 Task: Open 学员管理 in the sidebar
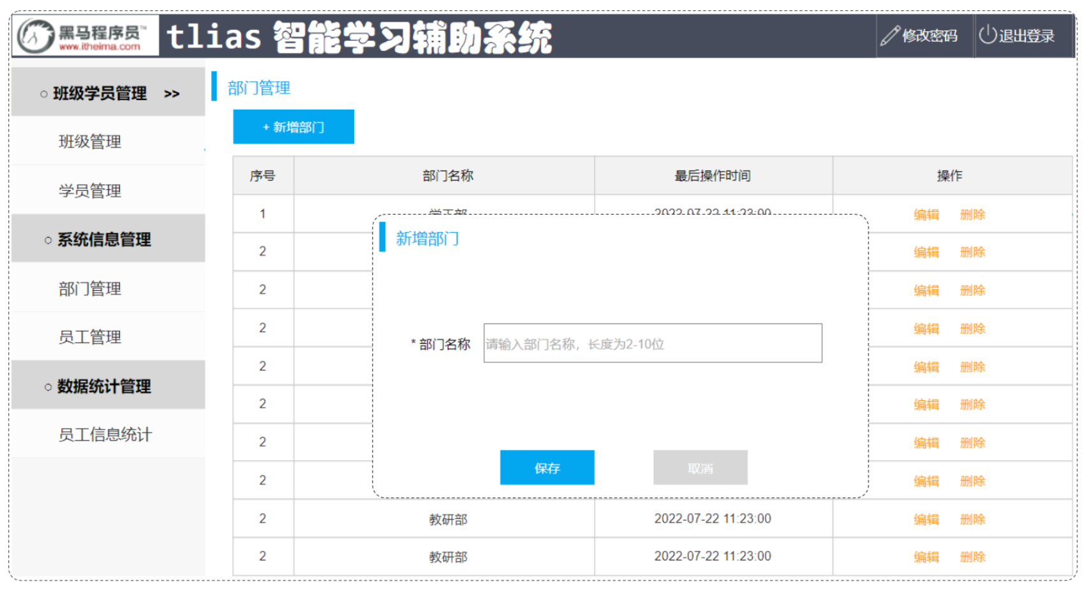89,191
